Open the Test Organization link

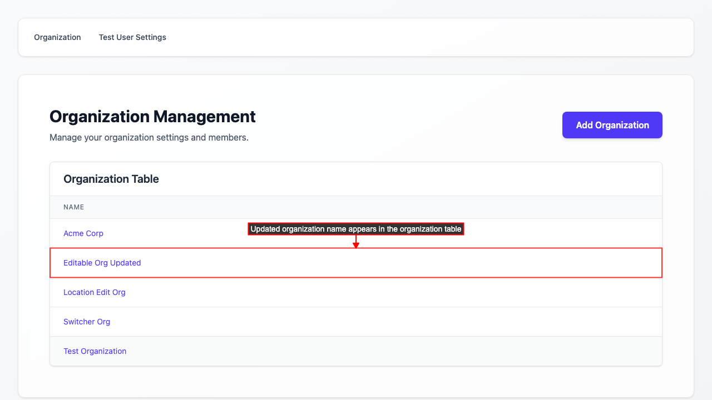(95, 351)
